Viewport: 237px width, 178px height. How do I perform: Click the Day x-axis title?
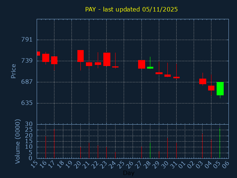coord(128,173)
